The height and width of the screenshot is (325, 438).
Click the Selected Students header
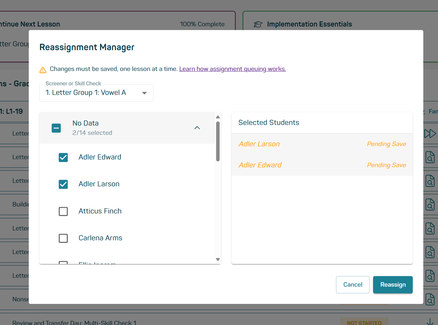coord(269,123)
